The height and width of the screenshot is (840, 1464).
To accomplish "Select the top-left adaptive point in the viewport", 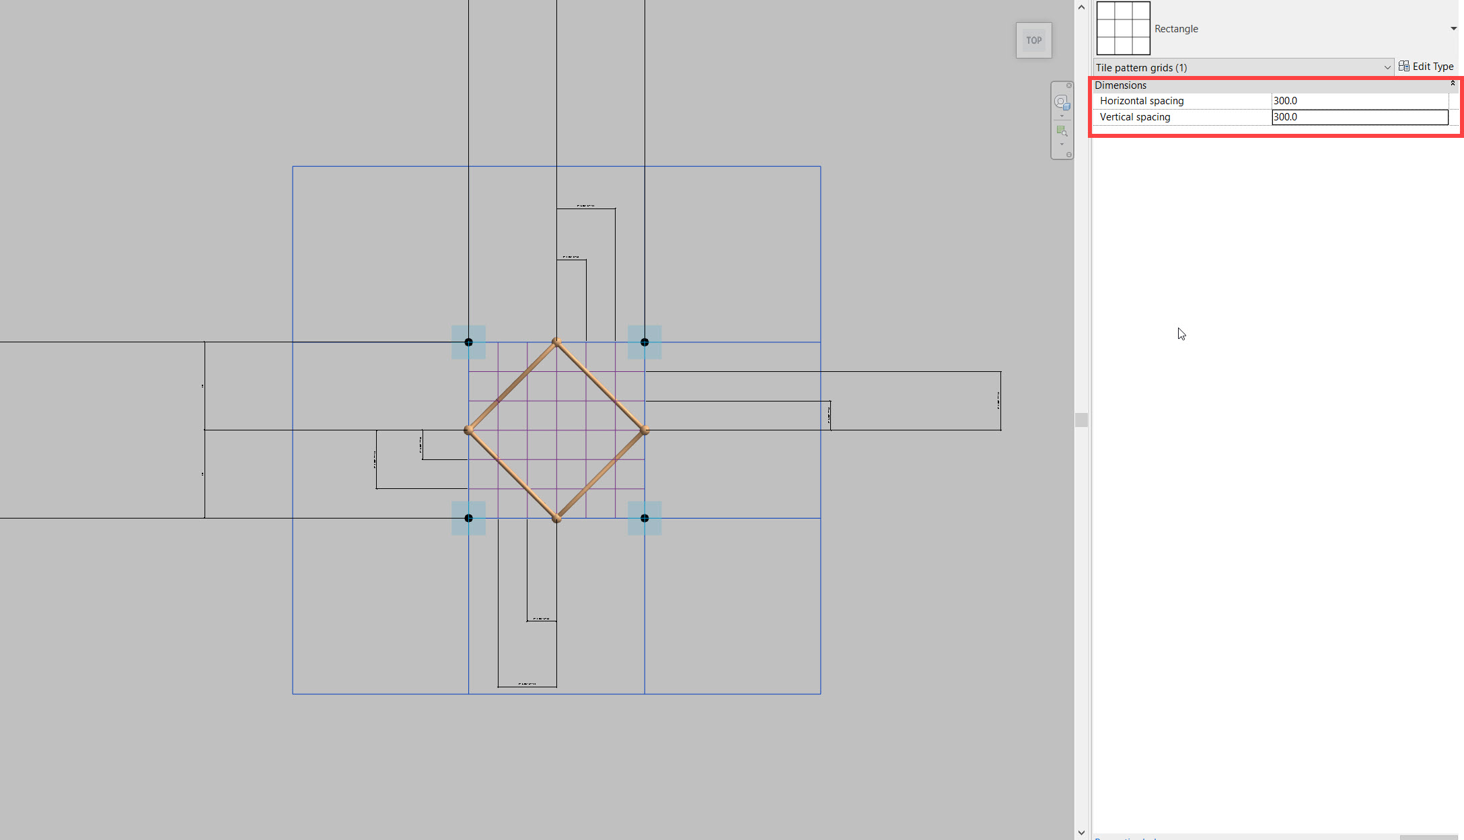I will point(468,342).
